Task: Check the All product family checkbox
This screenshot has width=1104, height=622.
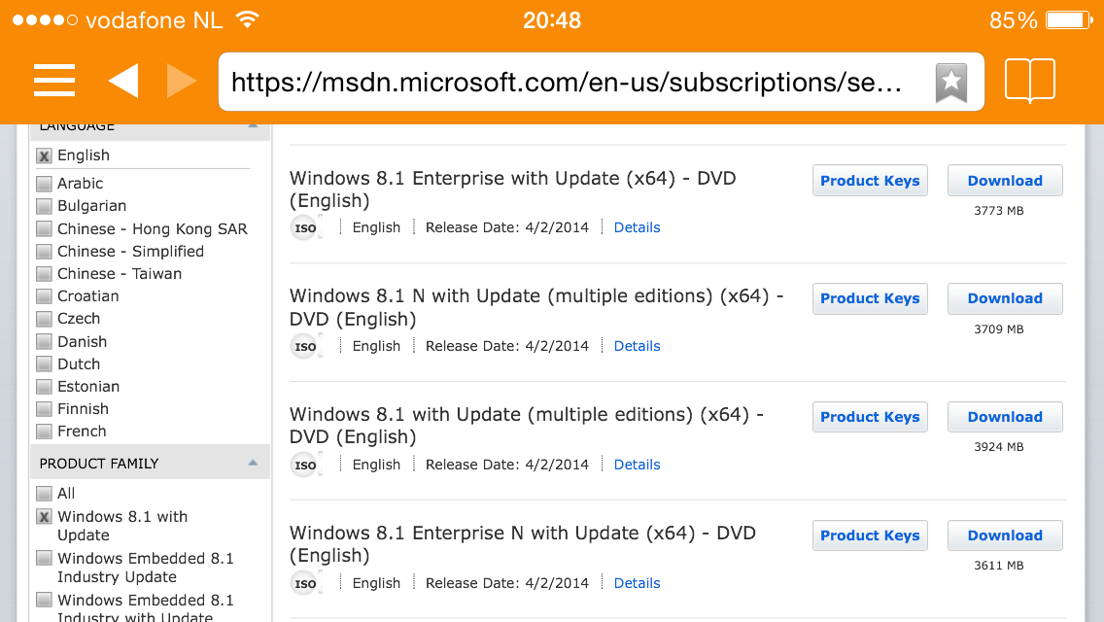Action: [x=44, y=494]
